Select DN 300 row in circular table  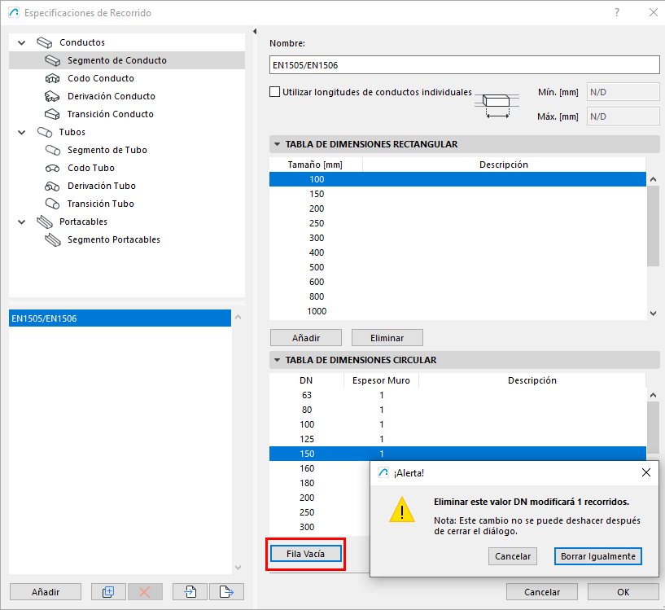pyautogui.click(x=319, y=527)
